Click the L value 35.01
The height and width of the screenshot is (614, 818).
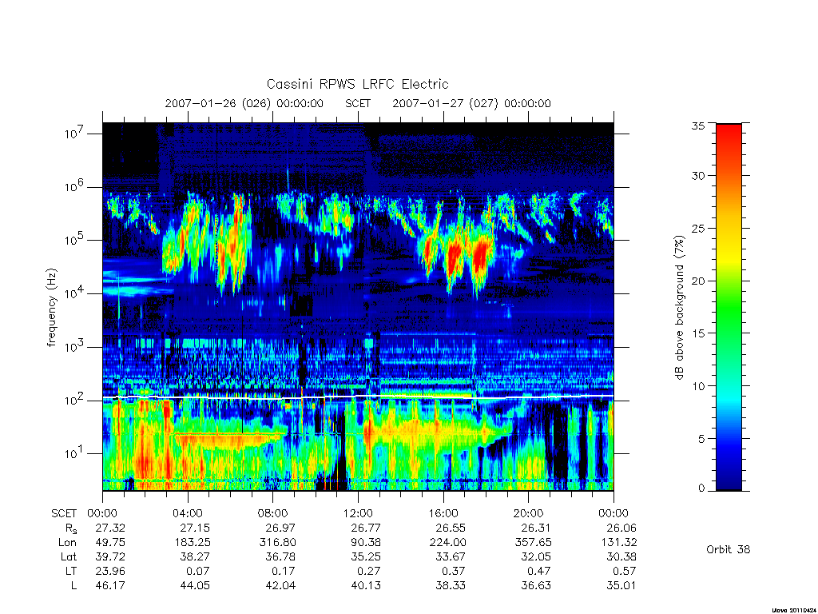click(621, 586)
